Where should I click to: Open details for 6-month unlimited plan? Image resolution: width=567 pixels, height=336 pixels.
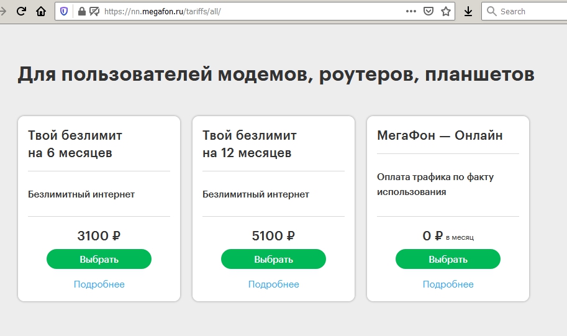point(99,284)
